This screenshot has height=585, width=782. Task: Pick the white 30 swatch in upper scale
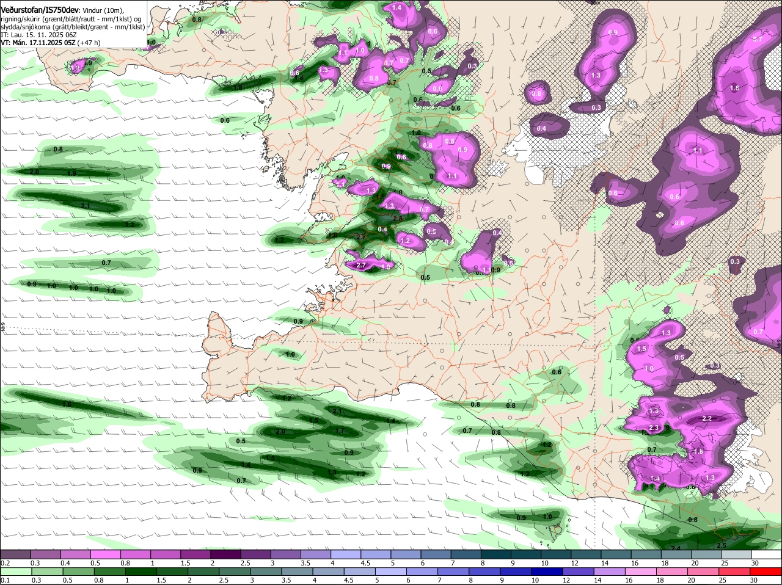(767, 554)
